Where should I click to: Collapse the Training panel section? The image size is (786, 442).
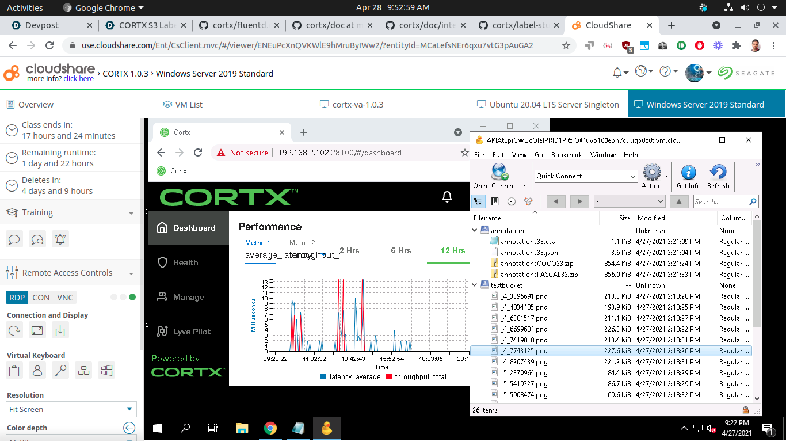(x=132, y=213)
